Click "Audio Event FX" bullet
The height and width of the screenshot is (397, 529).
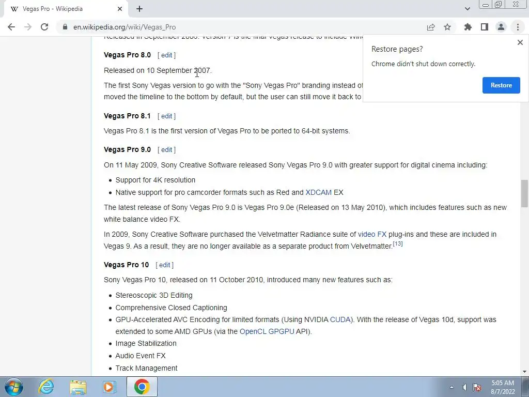[x=141, y=356]
